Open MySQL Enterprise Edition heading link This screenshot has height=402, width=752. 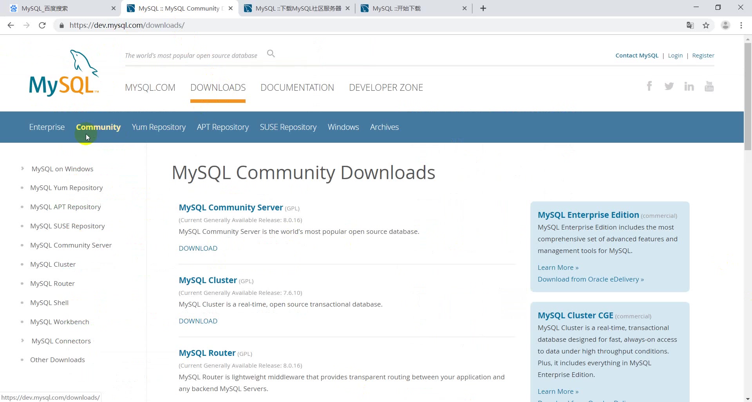[588, 215]
